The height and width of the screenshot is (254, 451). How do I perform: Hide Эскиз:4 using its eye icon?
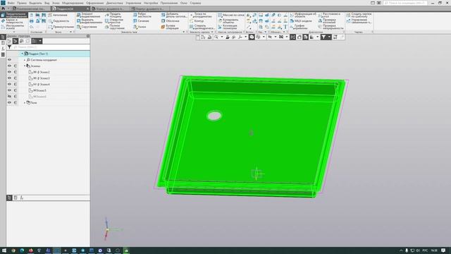tap(9, 84)
